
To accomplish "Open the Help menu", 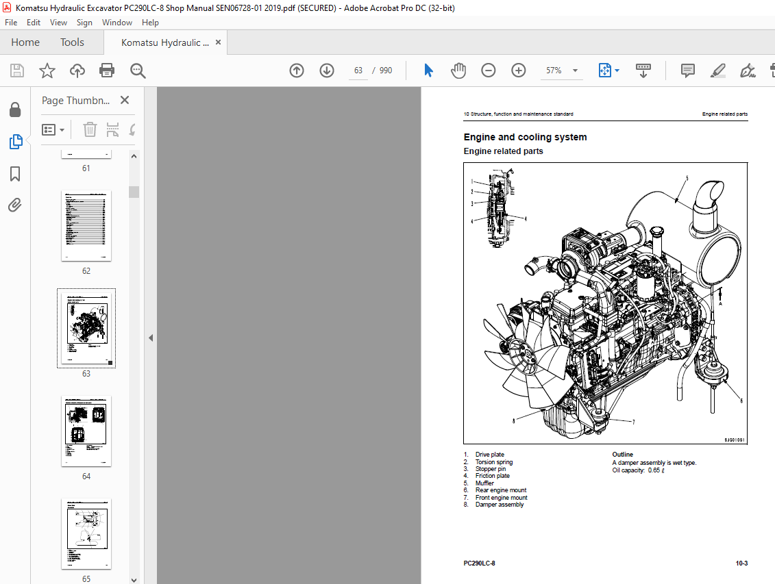I will pos(150,23).
